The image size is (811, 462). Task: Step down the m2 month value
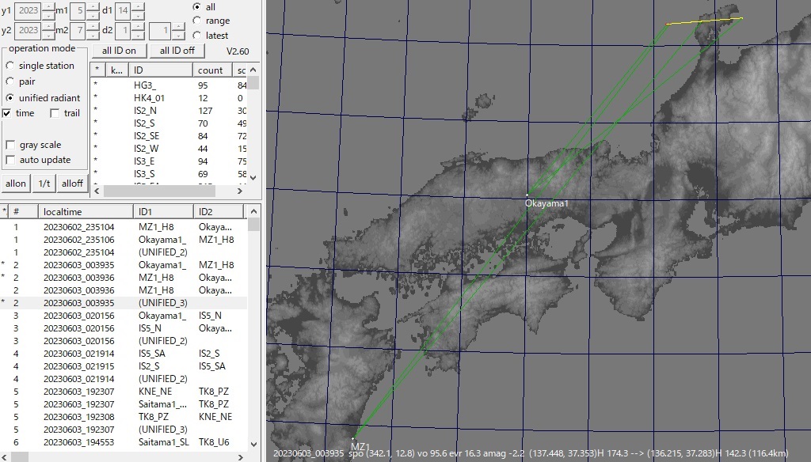(x=93, y=35)
